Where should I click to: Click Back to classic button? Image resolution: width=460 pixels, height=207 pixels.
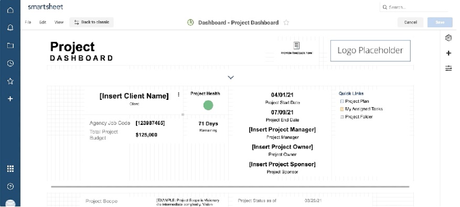pos(92,22)
